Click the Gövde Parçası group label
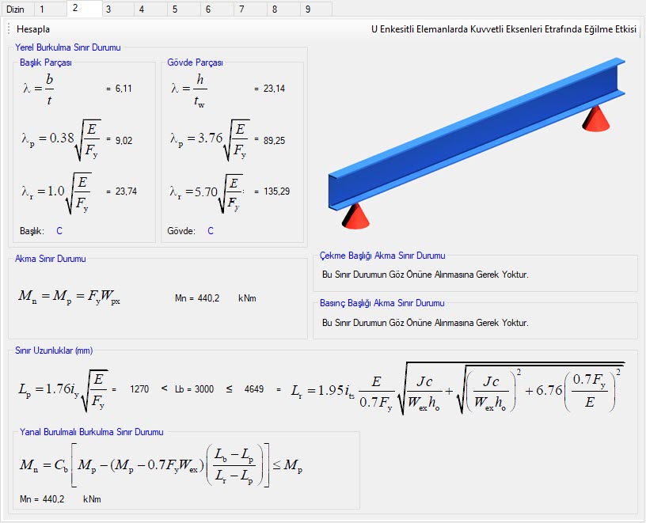Screen dimensions: 646x523 [195, 63]
